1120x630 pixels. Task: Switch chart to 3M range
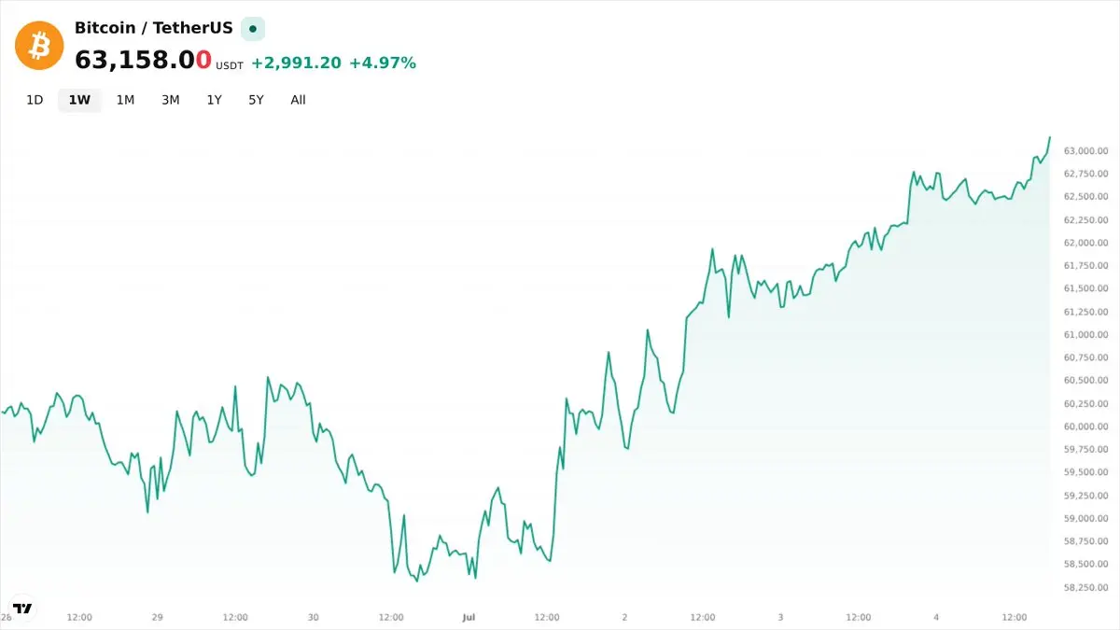170,100
